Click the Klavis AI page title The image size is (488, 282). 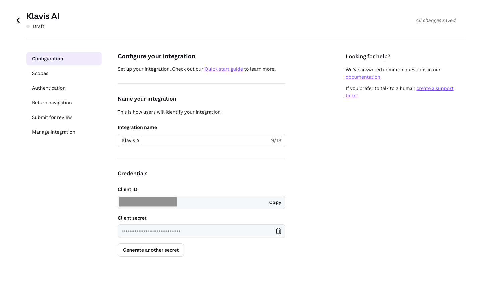point(43,16)
